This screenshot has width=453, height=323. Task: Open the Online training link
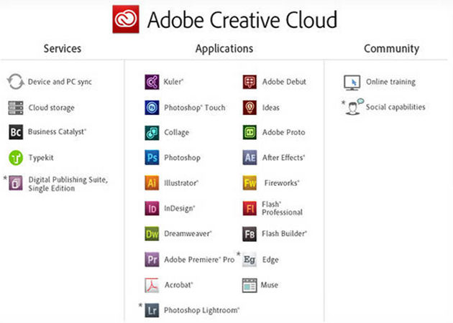[x=390, y=82]
